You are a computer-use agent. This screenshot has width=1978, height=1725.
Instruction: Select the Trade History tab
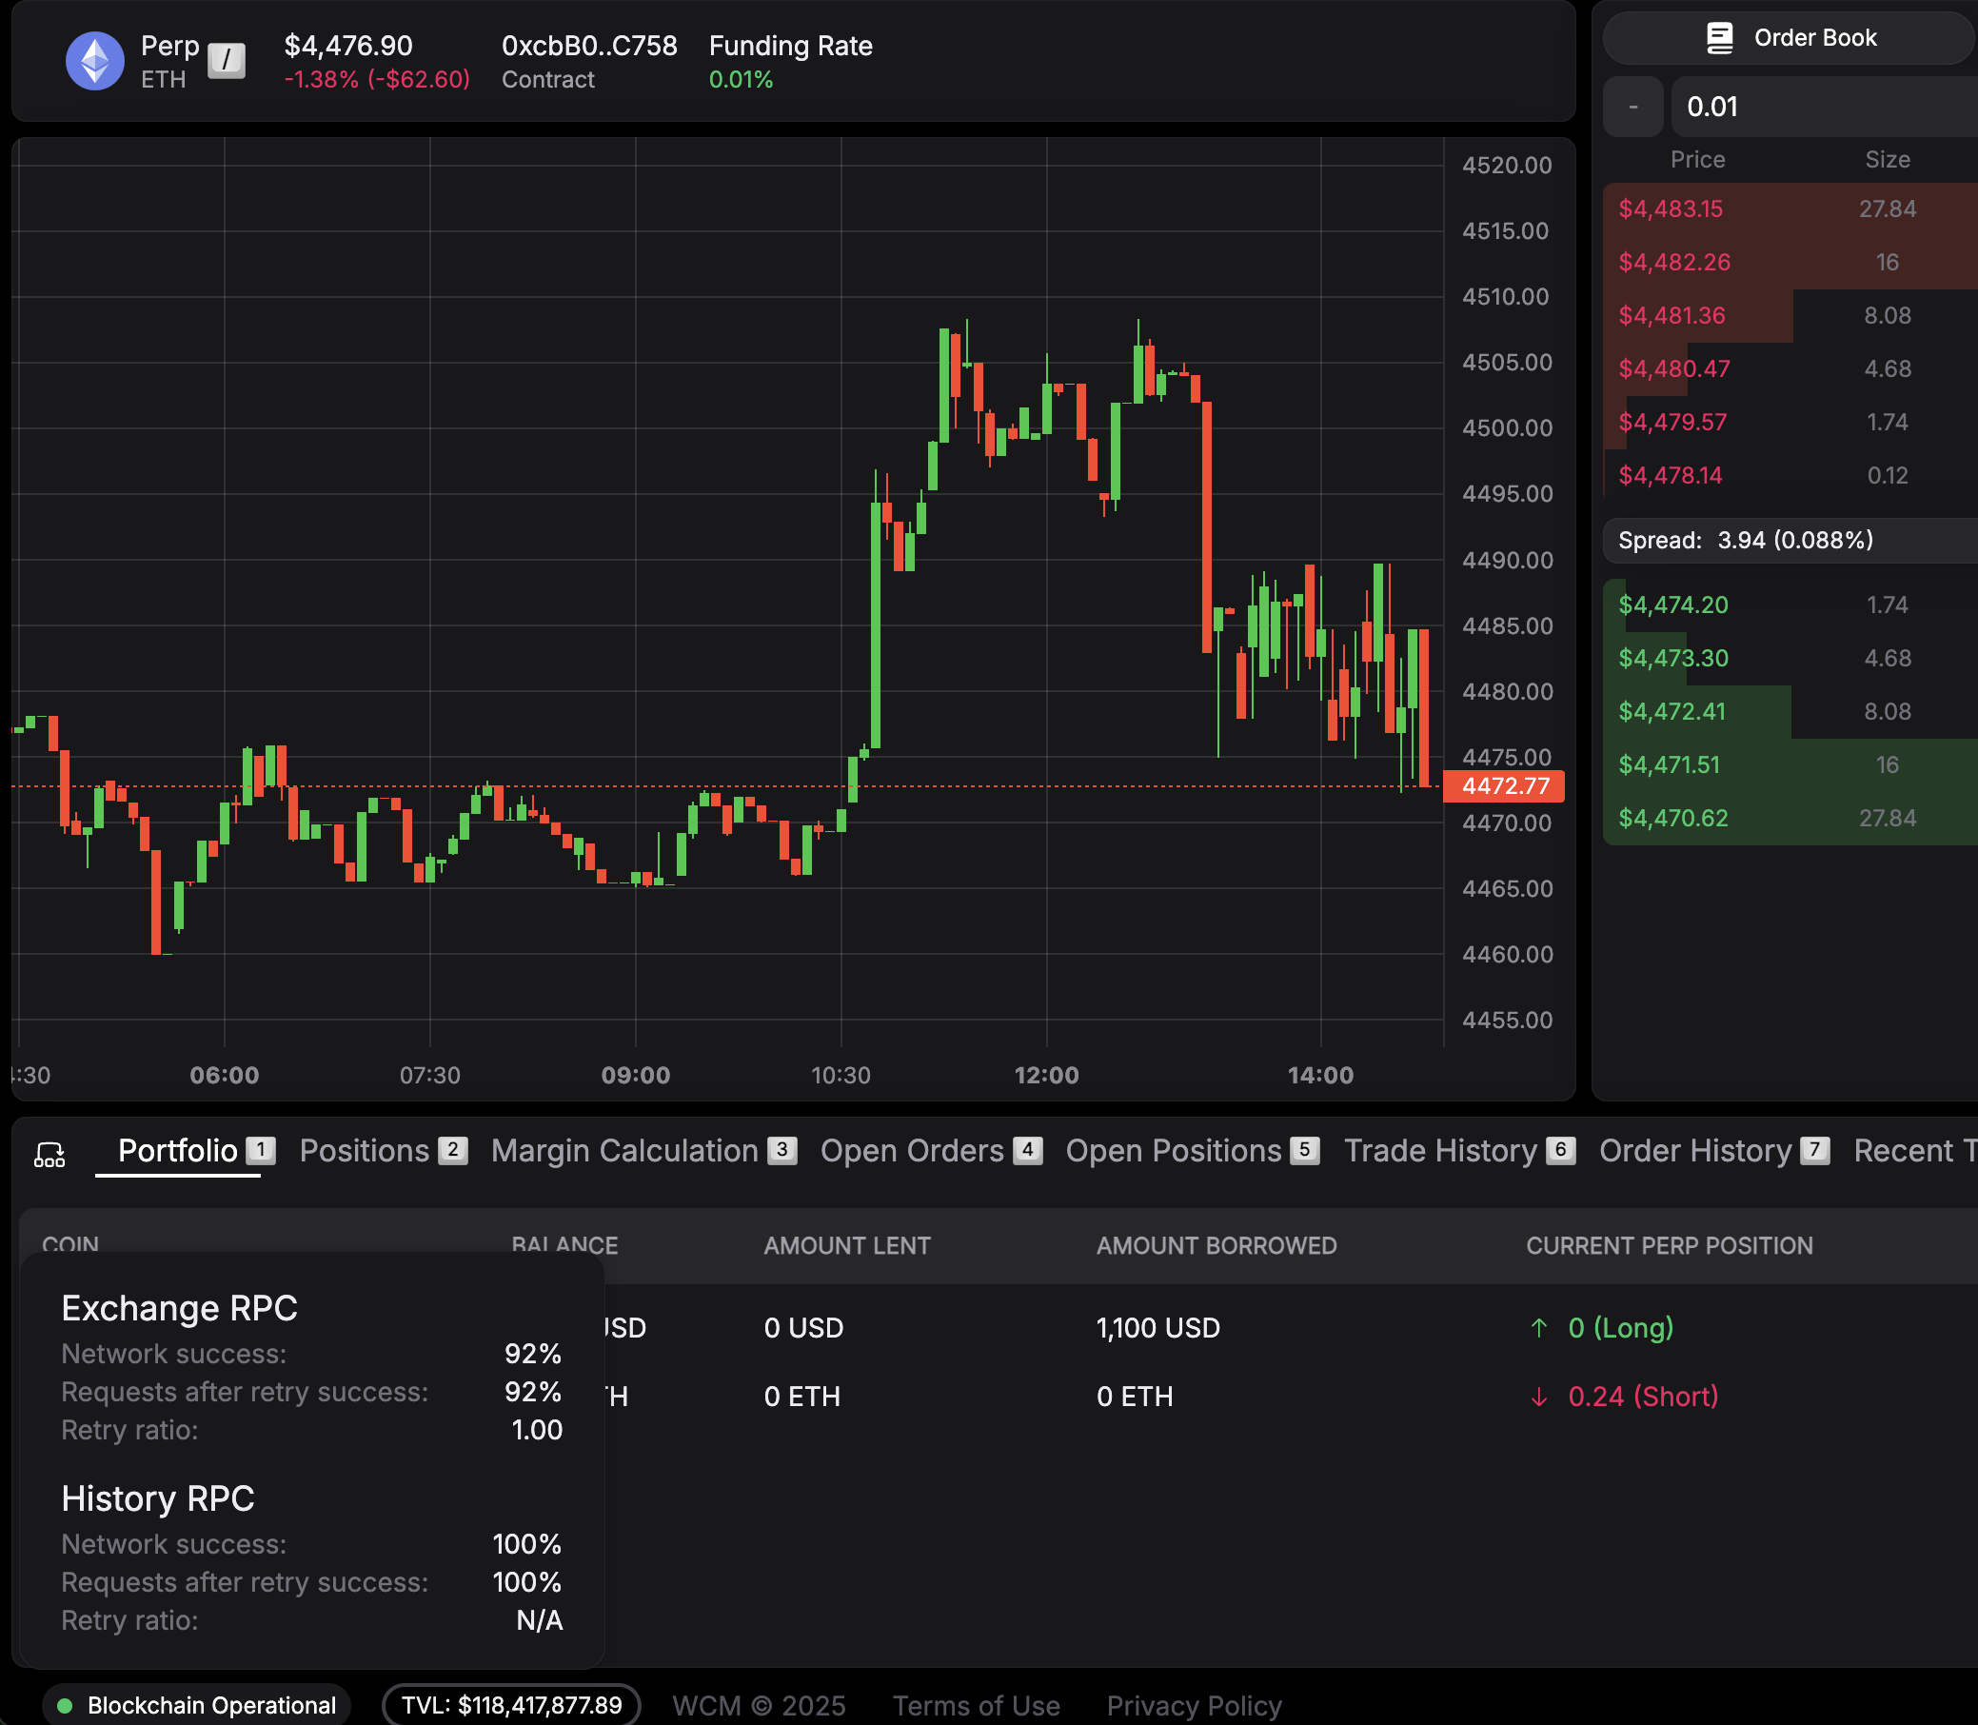pyautogui.click(x=1440, y=1151)
